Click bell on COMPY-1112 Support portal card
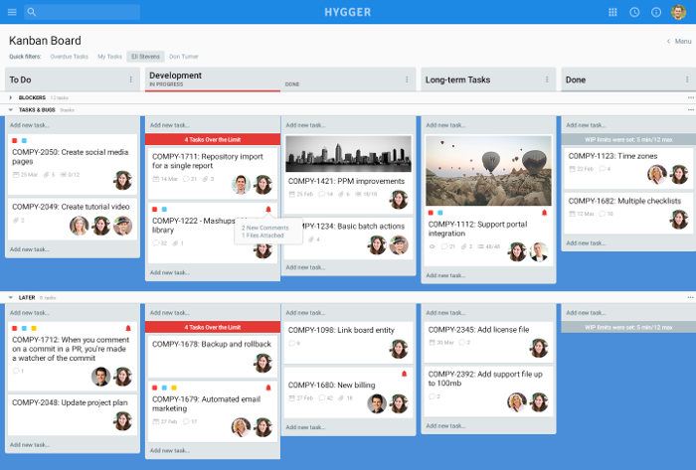696x470 pixels. coord(544,213)
